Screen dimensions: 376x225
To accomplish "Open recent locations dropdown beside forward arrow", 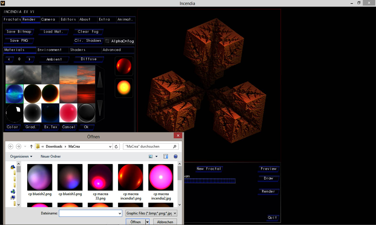I will coord(25,146).
